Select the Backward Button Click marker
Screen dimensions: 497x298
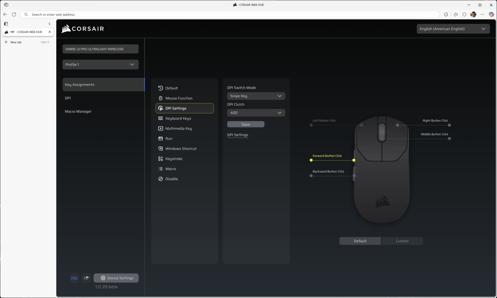coord(311,176)
